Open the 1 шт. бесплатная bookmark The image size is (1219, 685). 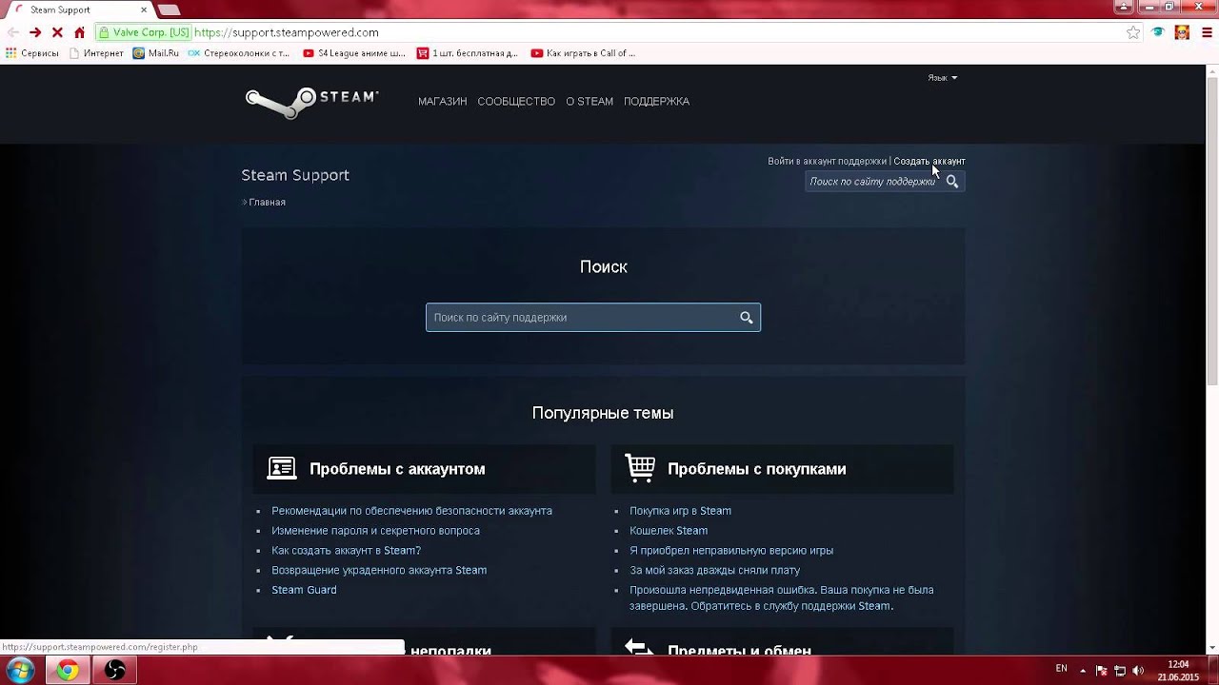click(468, 53)
